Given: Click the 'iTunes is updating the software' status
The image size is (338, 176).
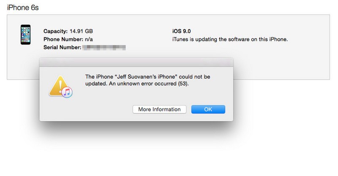Looking at the screenshot, I should click(x=229, y=39).
